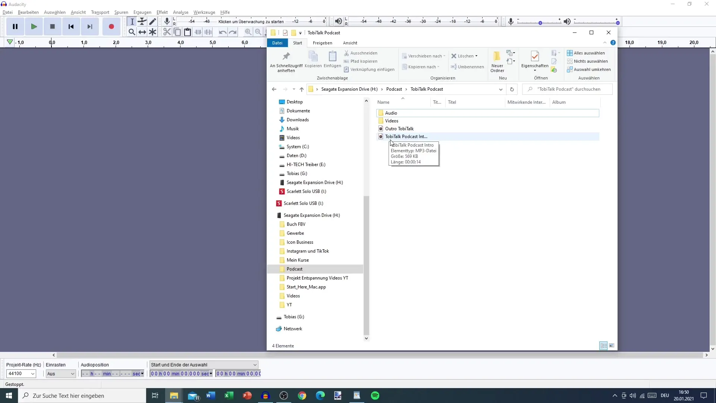The image size is (716, 403).
Task: Open the Projekt-Rate 44100 combo box
Action: (21, 374)
